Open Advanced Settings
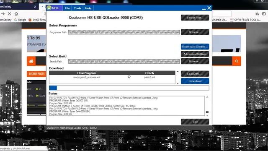This screenshot has height=151, width=268. tap(195, 54)
